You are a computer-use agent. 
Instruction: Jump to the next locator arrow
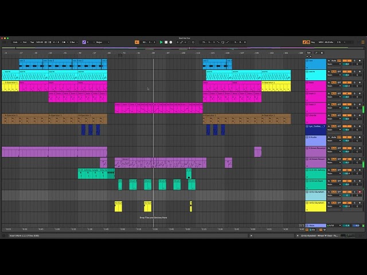click(x=311, y=56)
